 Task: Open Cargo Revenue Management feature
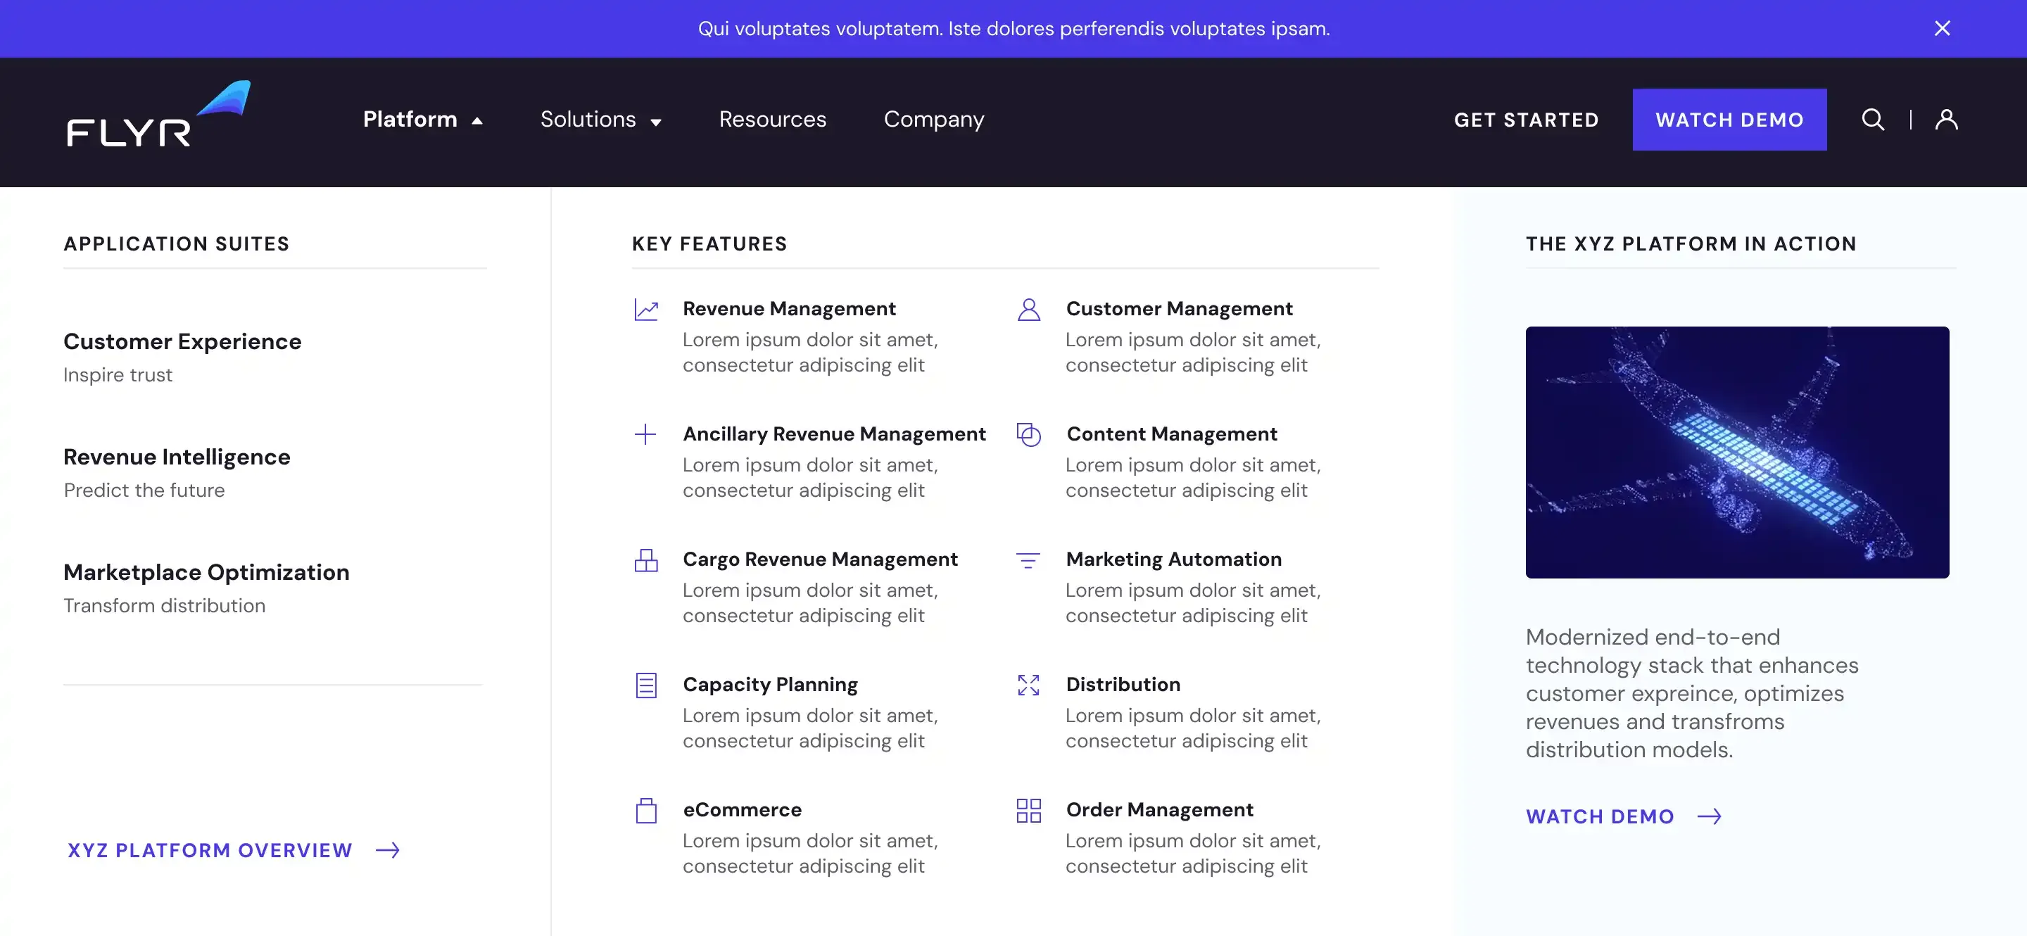tap(820, 559)
